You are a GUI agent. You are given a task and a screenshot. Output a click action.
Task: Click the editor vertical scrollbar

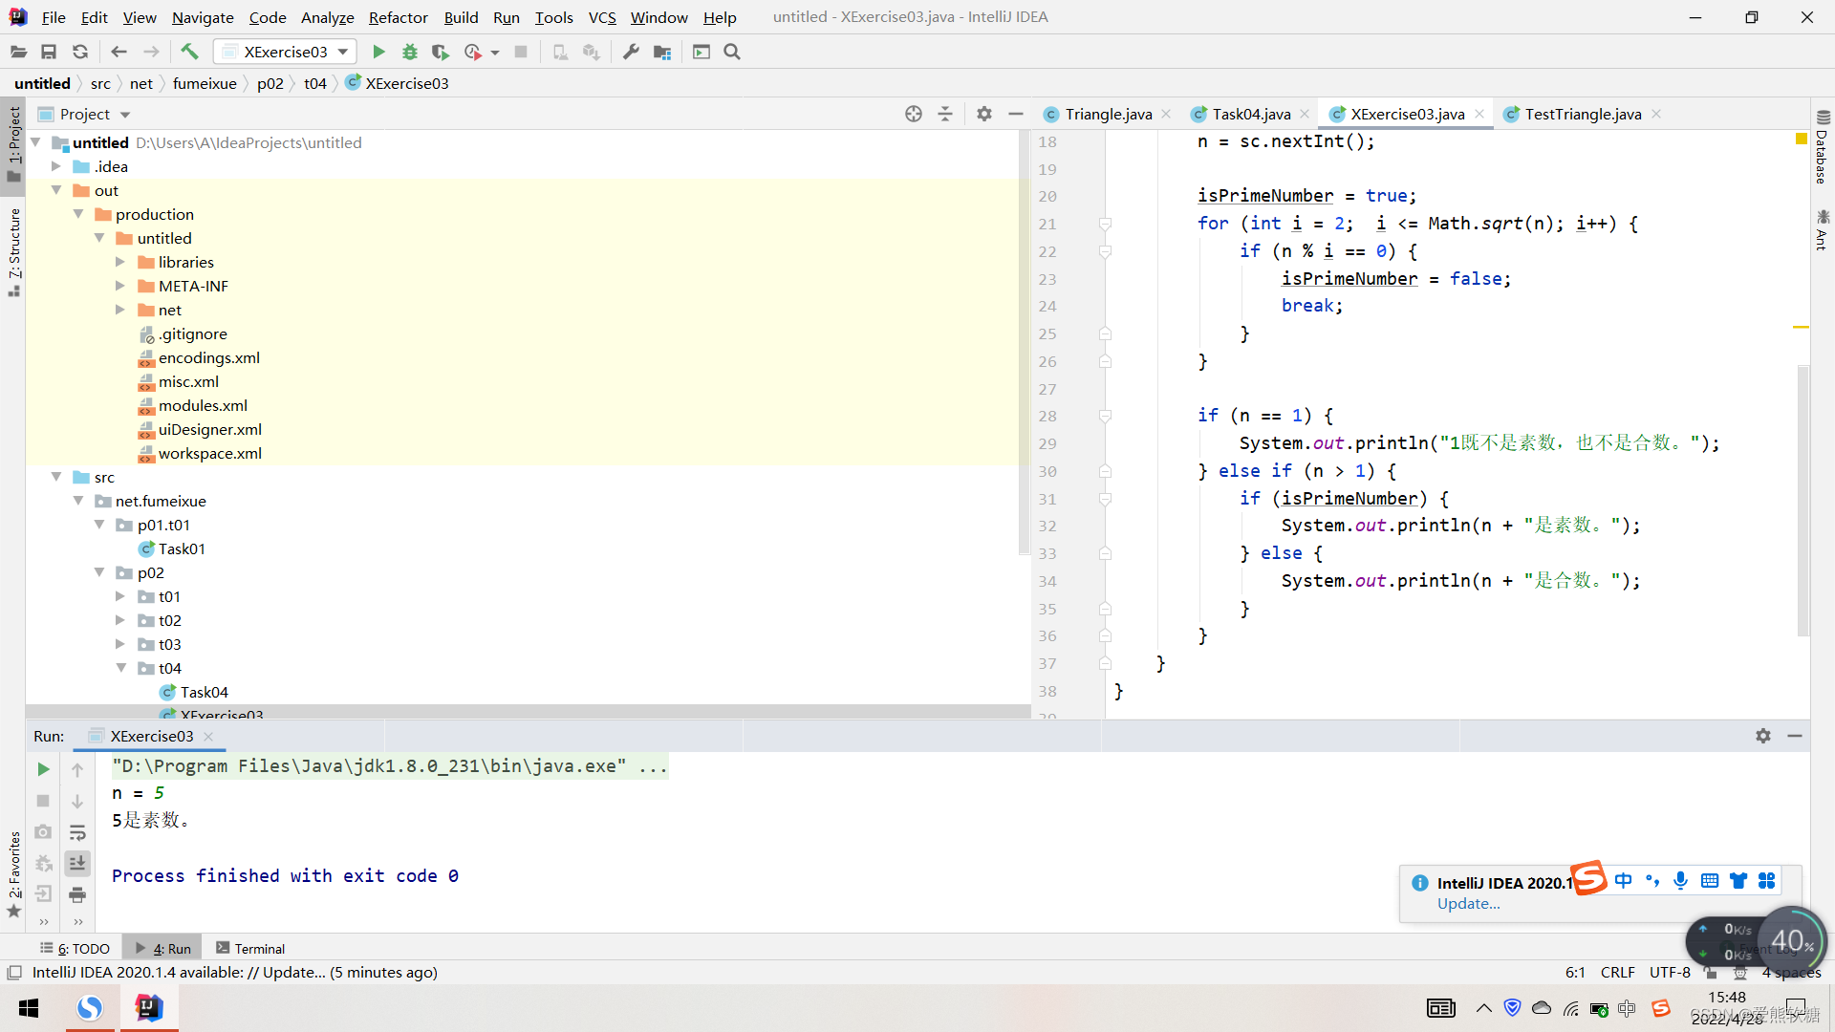[1803, 500]
